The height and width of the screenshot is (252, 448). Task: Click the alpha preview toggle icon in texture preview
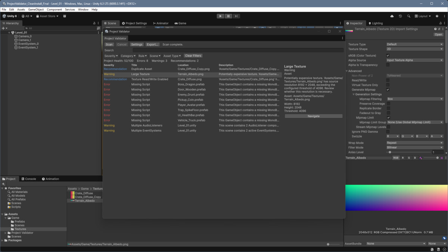421,158
